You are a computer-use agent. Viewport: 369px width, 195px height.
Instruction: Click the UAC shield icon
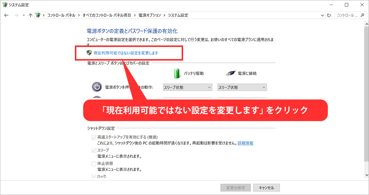pos(89,53)
